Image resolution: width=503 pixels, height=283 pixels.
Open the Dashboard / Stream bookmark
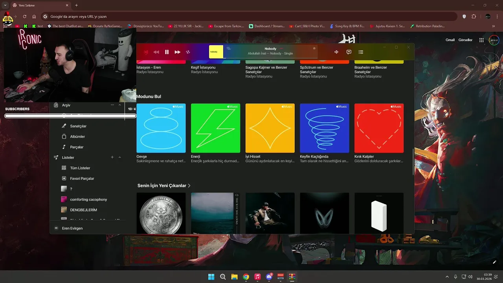click(266, 26)
